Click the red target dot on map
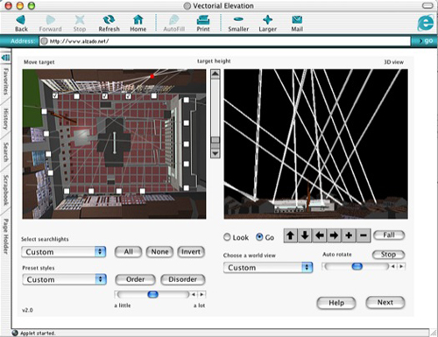The height and width of the screenshot is (337, 438). (152, 76)
